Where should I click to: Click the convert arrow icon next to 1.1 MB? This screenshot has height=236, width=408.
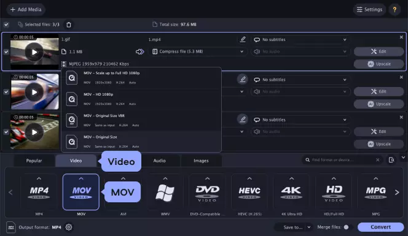coord(139,51)
